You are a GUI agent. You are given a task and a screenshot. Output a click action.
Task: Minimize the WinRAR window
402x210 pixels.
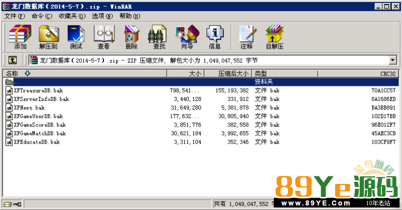[x=378, y=7]
